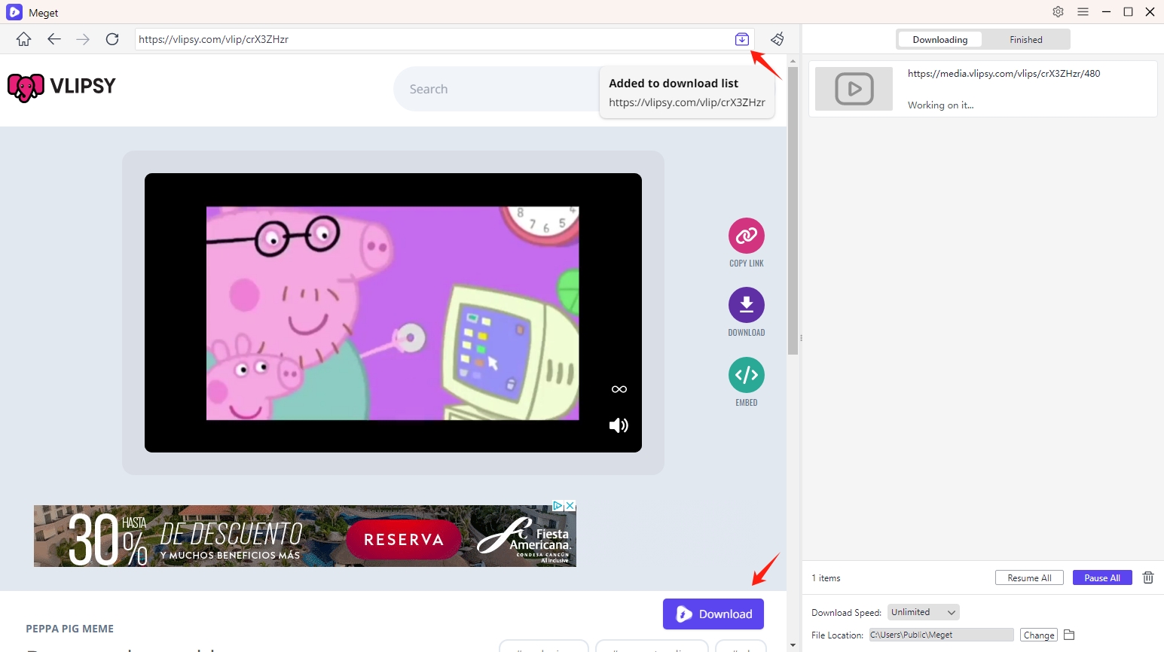Click the Peppa Pig video
The width and height of the screenshot is (1164, 652).
[393, 312]
